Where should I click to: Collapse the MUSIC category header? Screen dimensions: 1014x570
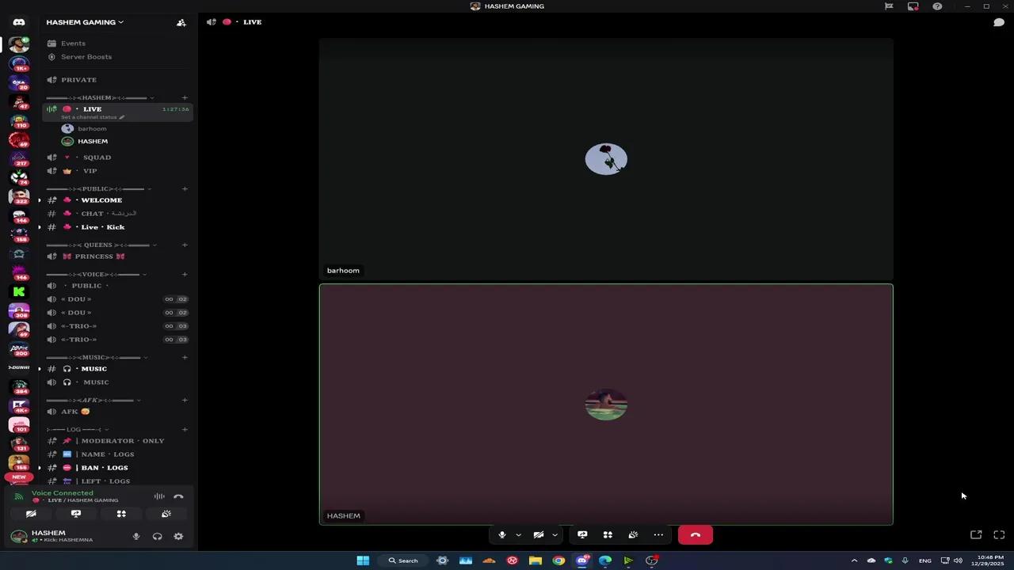[x=97, y=358]
